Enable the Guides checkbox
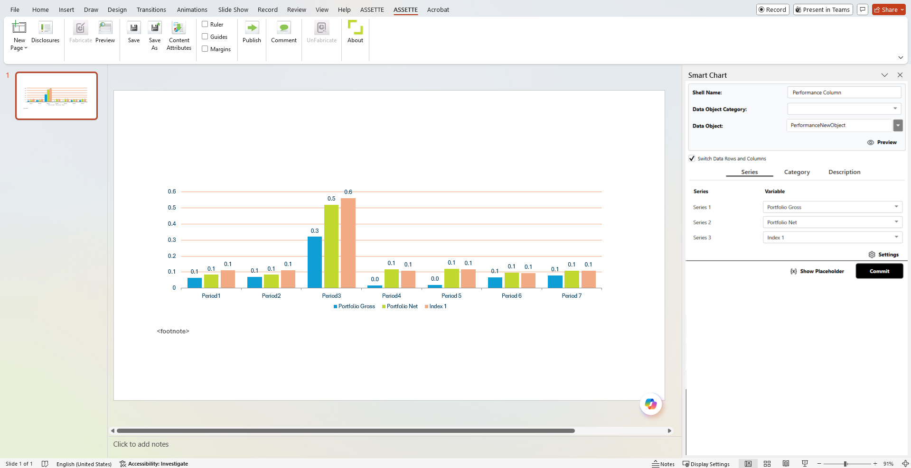 (205, 37)
